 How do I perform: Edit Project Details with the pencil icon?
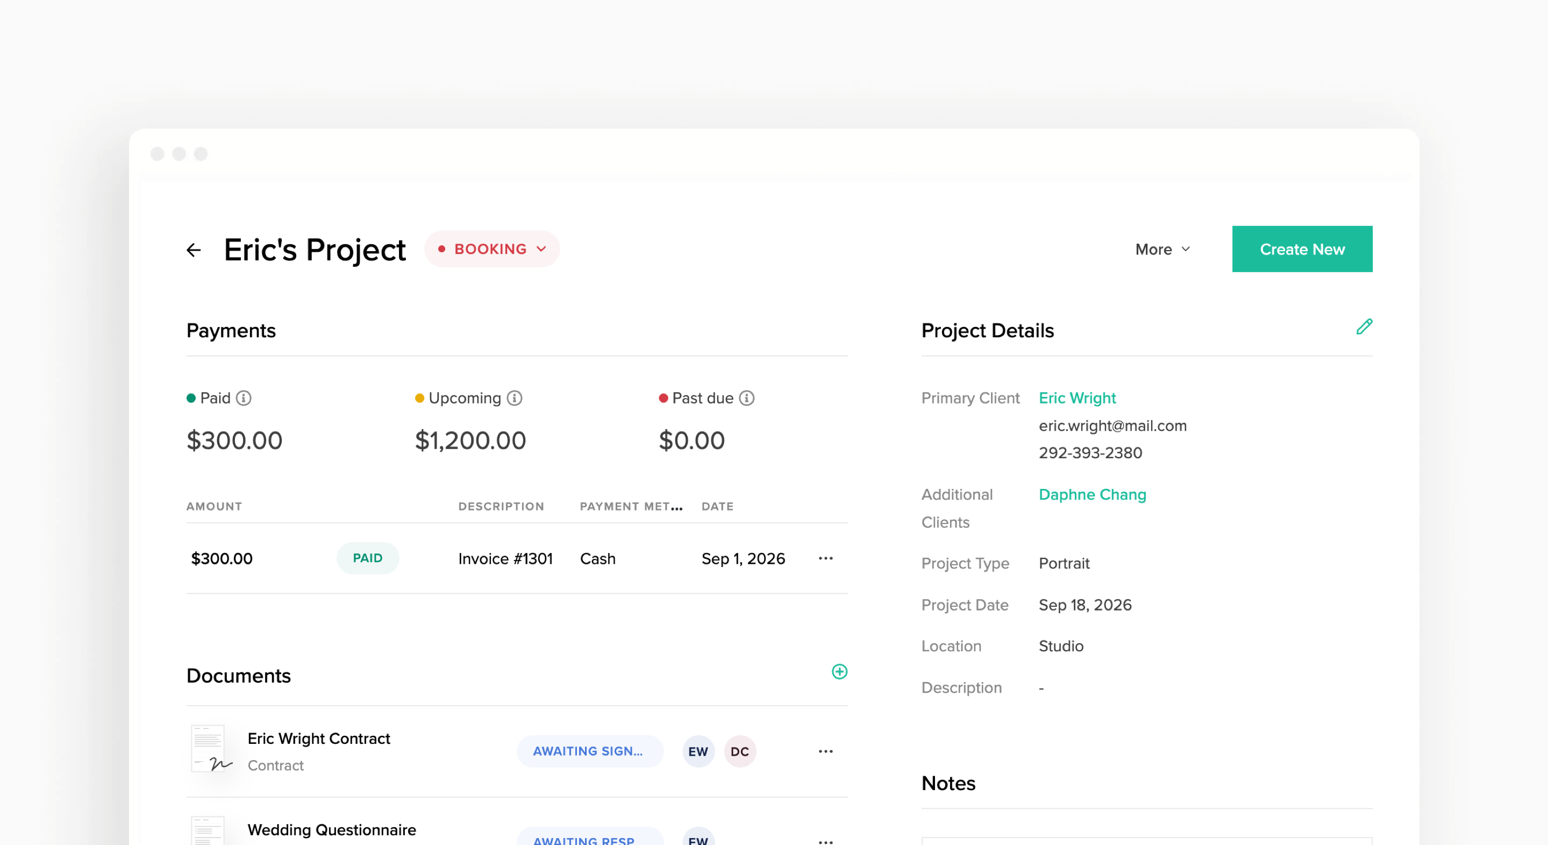(1364, 326)
